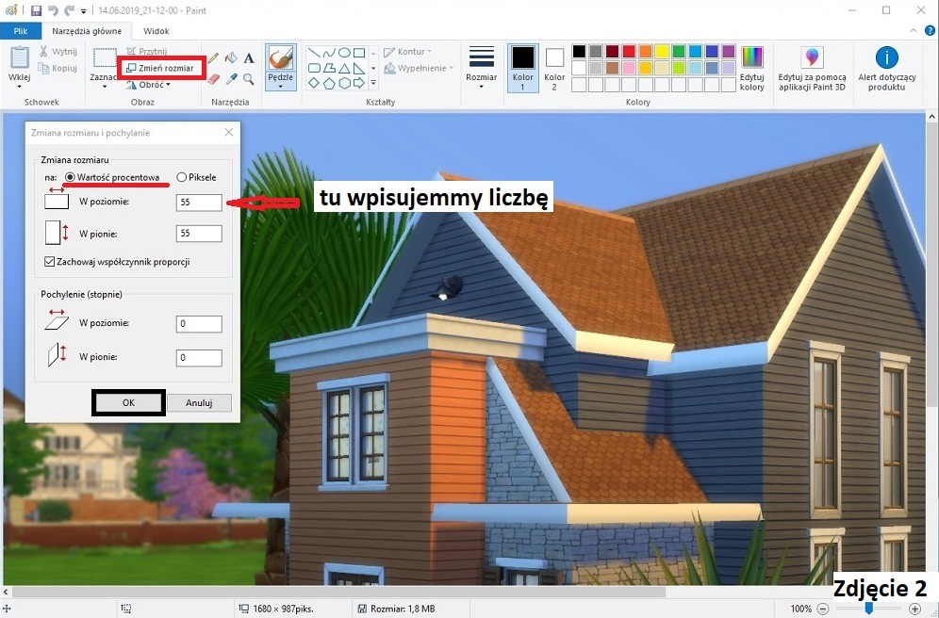
Task: Pick the yellow swatch in the palette
Action: [x=662, y=51]
